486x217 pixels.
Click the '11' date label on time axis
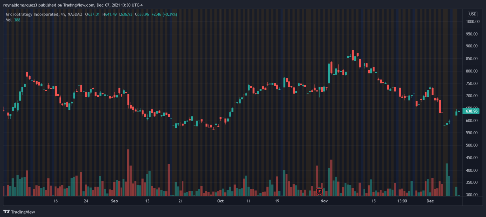[x=248, y=201]
